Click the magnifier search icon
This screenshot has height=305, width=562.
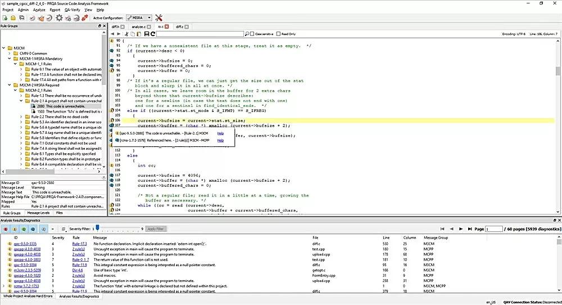pos(247,34)
